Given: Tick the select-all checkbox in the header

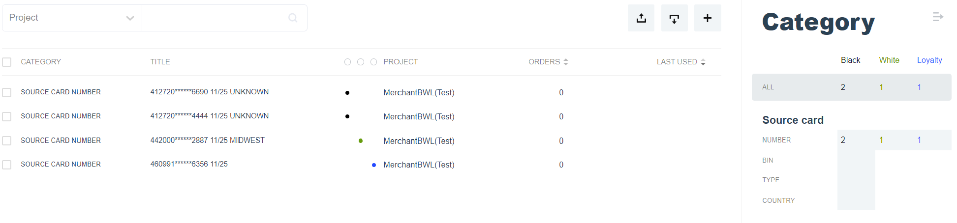Looking at the screenshot, I should point(7,62).
